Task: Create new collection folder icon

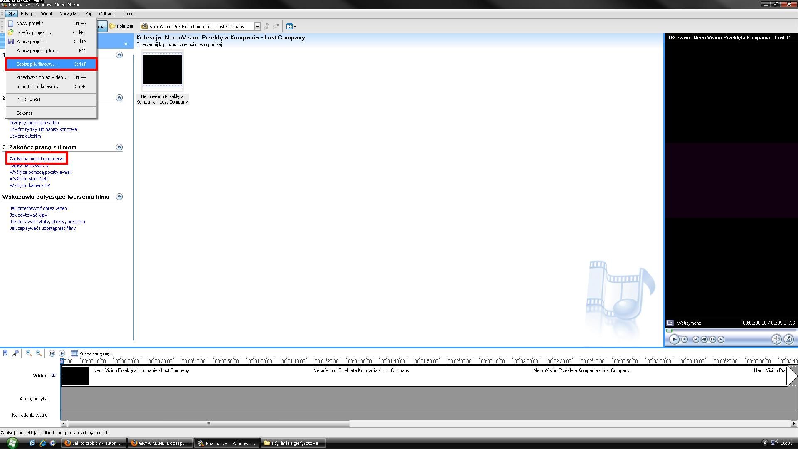Action: click(276, 26)
